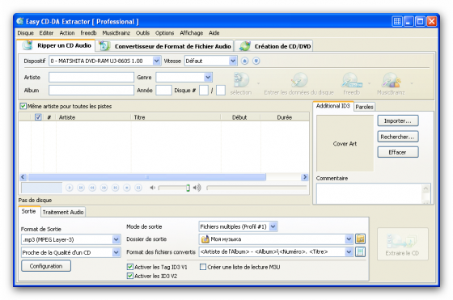Click the browse folder icon for Dossier de sortie
Screen dimensions: 453x300
pyautogui.click(x=360, y=239)
